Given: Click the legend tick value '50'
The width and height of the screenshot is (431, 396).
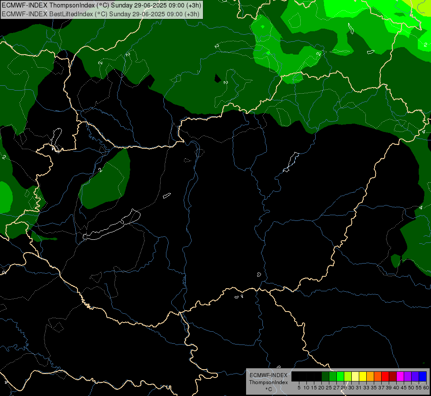Looking at the screenshot, I should point(411,388).
